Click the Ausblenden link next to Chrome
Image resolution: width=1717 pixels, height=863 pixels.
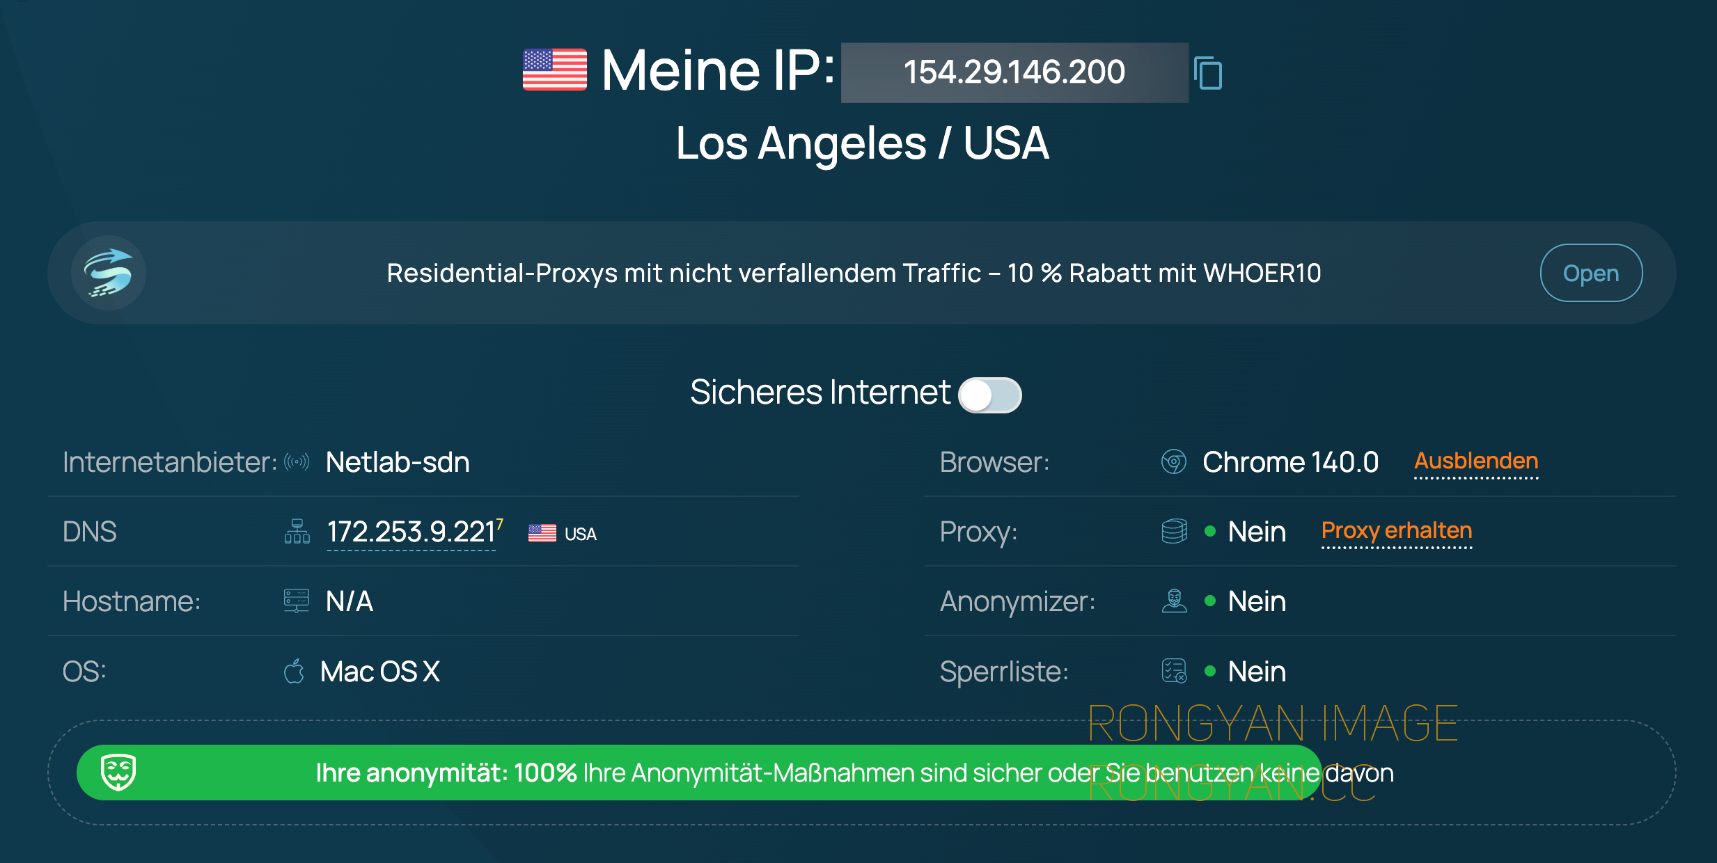click(x=1476, y=462)
